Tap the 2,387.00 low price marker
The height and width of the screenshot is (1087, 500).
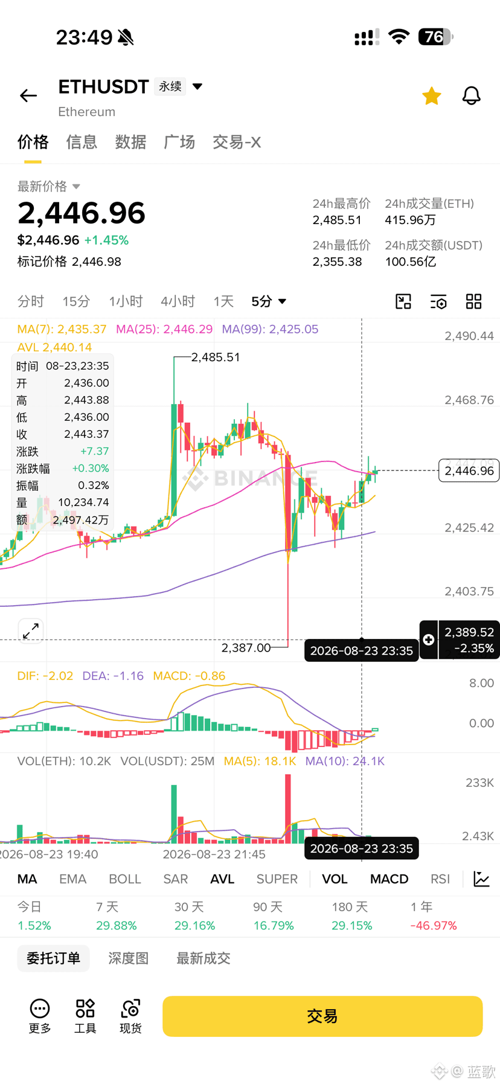(x=246, y=648)
